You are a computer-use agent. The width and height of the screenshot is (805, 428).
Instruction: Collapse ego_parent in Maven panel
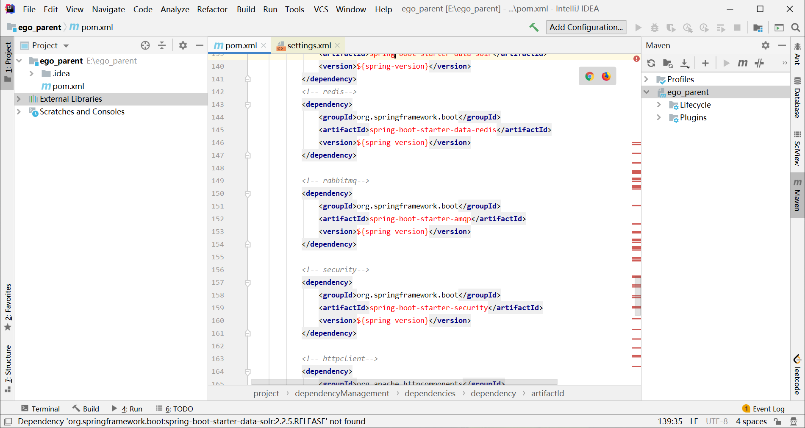(646, 92)
